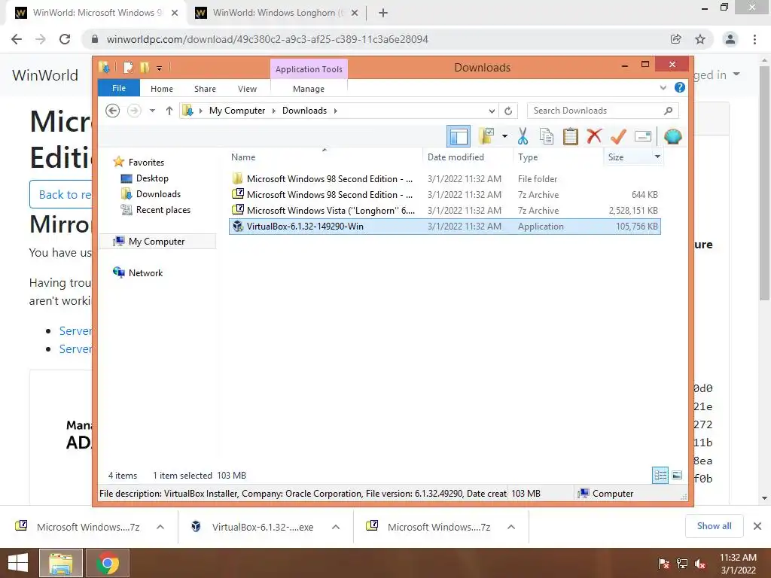The width and height of the screenshot is (771, 578).
Task: Click the red X Delete icon
Action: (594, 135)
